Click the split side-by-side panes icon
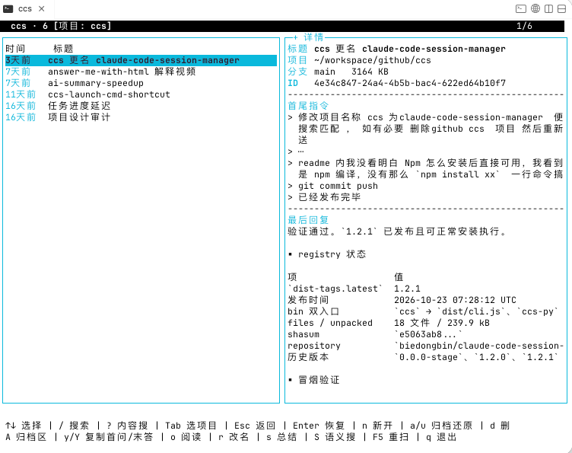Screen dimensions: 572x453 tap(548, 9)
